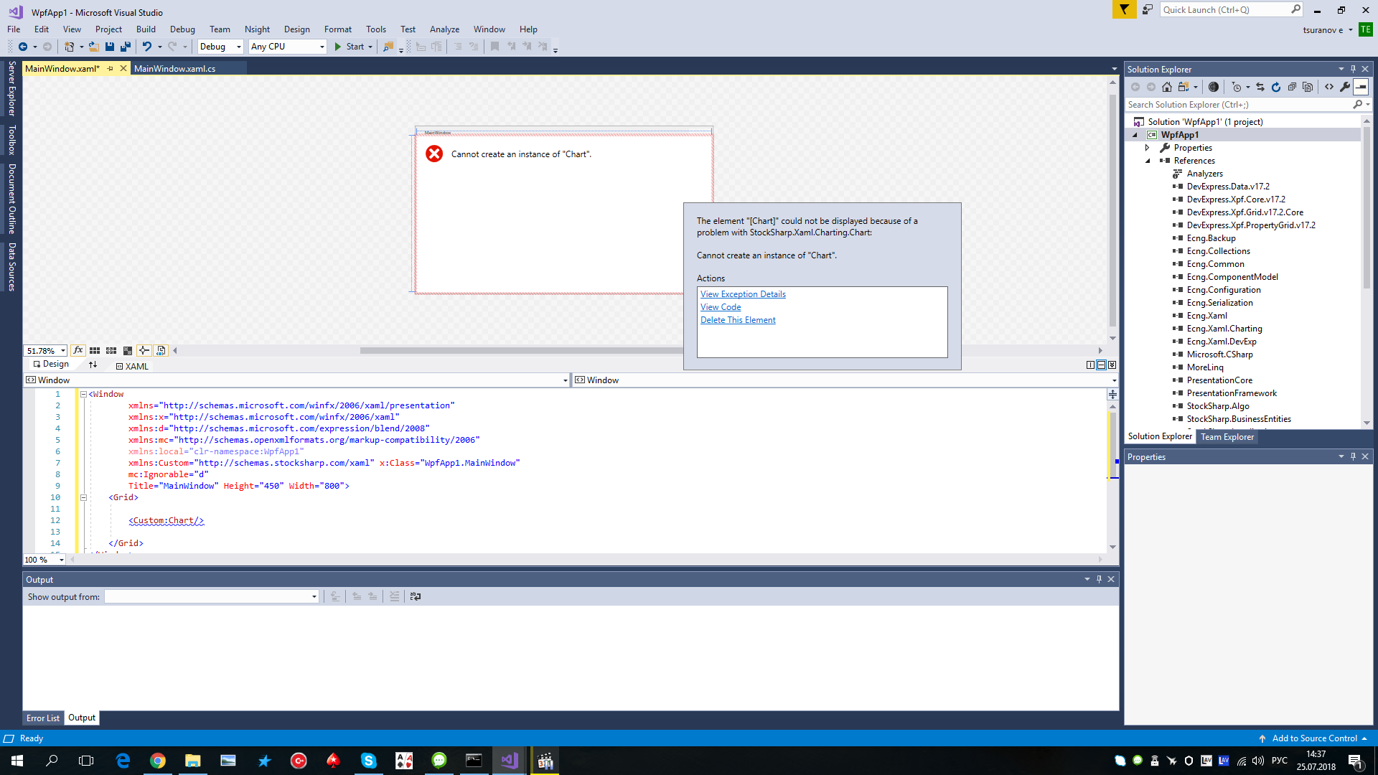
Task: Click View Code link
Action: pos(721,307)
